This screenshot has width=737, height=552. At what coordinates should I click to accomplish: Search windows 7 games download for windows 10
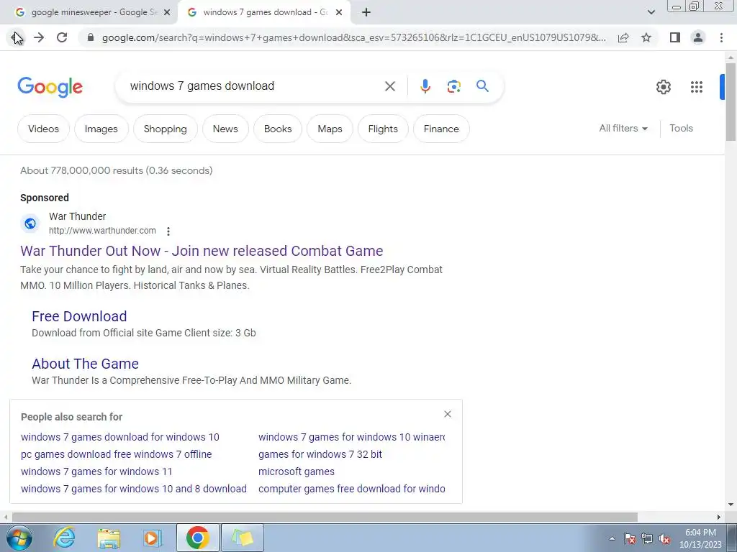point(120,437)
